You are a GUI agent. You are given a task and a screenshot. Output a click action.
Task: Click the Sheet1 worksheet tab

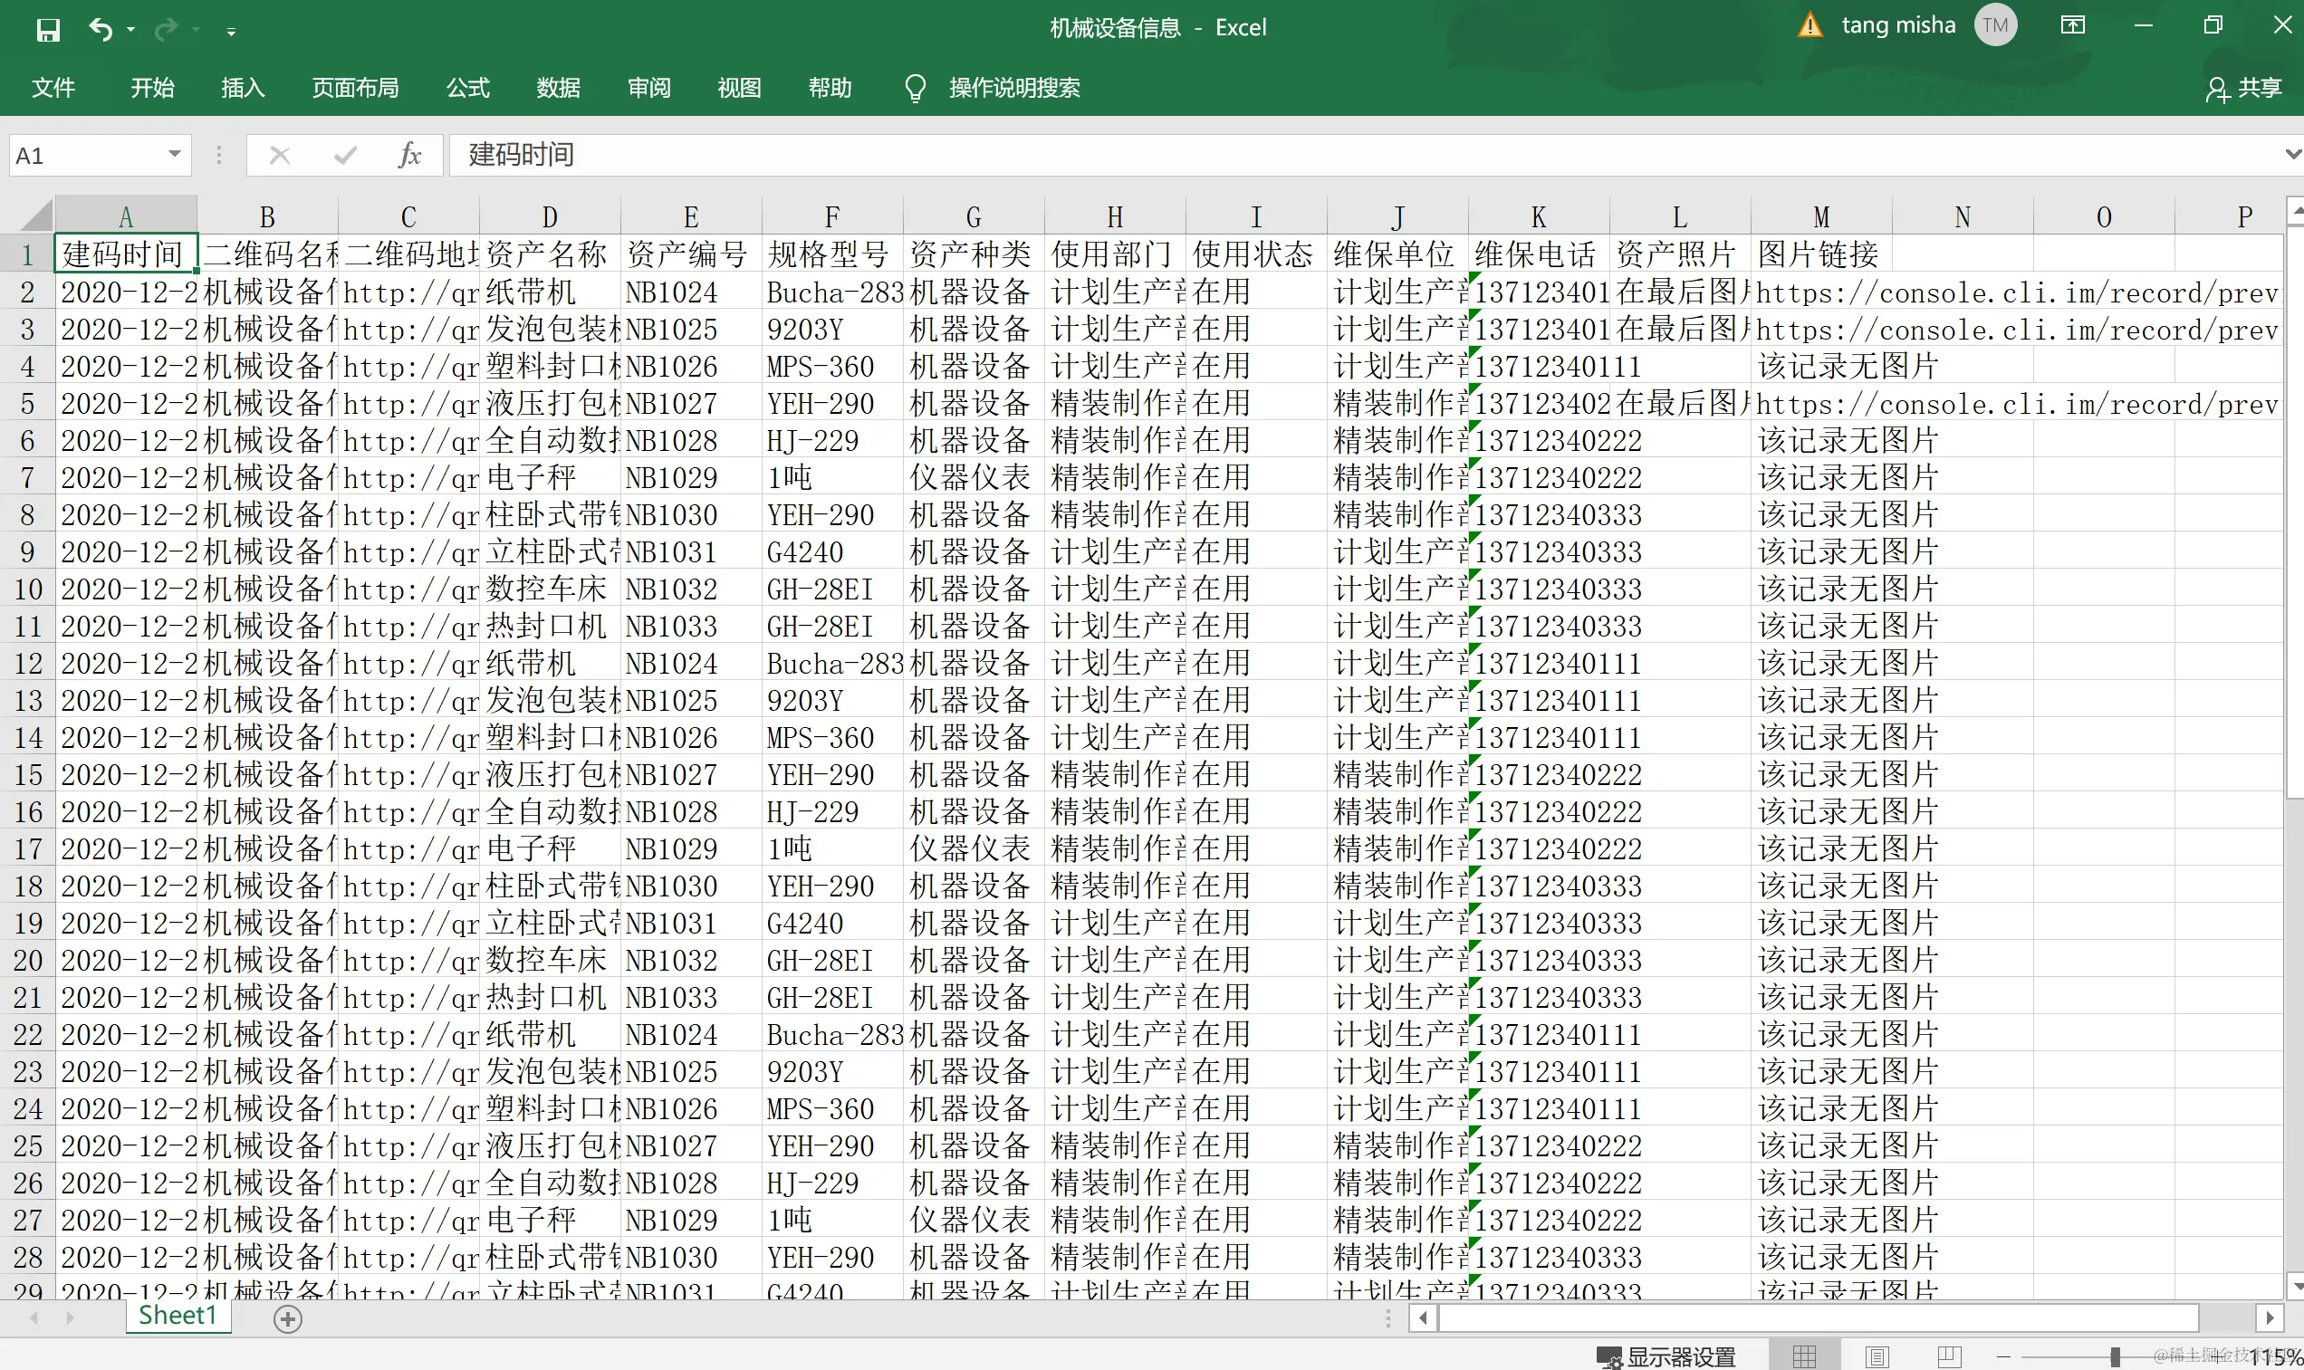tap(177, 1316)
